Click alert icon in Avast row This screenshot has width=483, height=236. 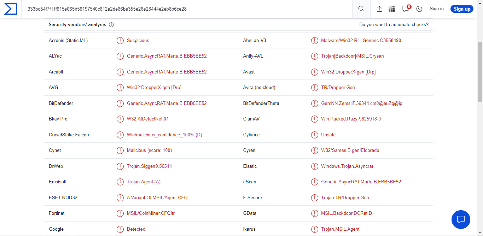pos(315,72)
